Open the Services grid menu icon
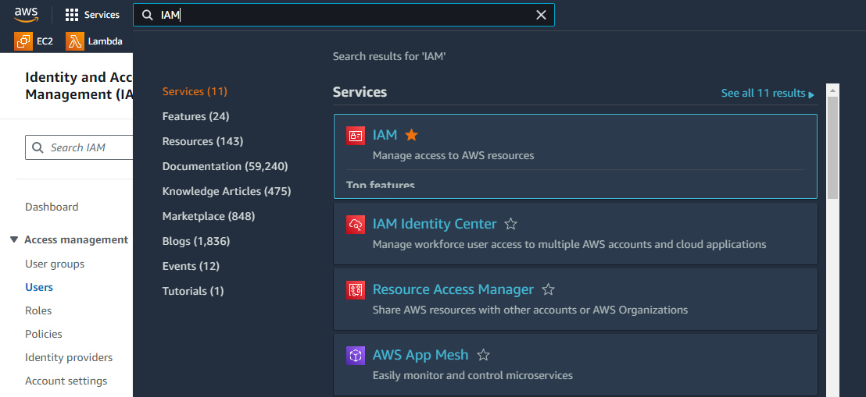The image size is (866, 397). point(72,15)
